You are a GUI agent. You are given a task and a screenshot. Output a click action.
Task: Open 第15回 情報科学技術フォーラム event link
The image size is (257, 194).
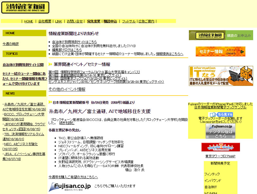94,72
